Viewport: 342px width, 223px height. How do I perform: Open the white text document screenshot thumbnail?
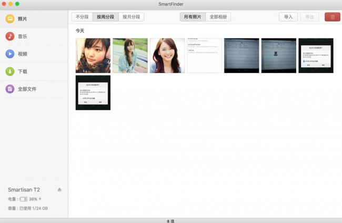(204, 55)
